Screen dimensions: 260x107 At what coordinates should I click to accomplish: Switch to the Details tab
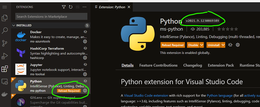click(x=128, y=65)
